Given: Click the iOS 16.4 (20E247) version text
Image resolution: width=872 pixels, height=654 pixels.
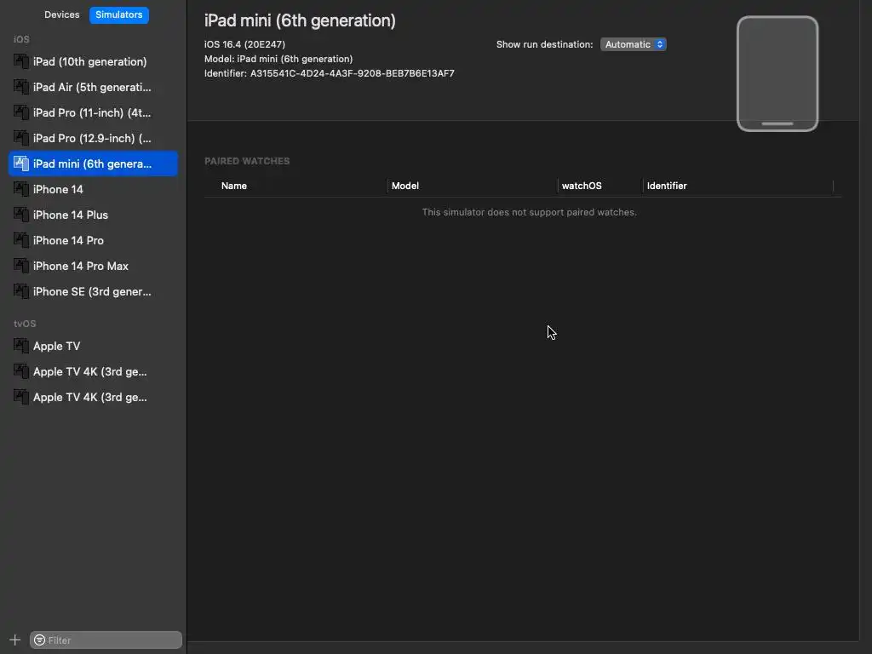Looking at the screenshot, I should pos(244,44).
